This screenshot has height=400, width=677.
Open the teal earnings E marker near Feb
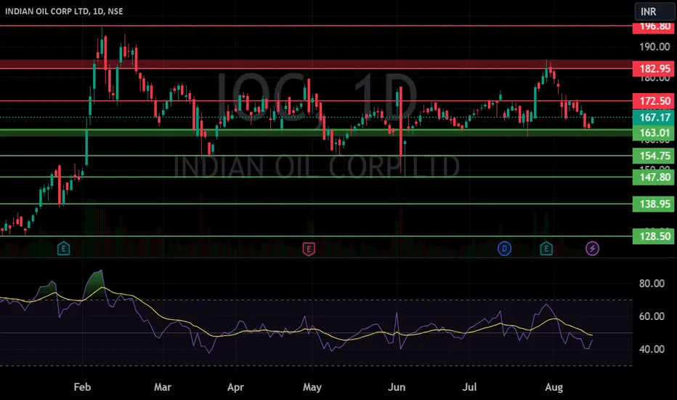[63, 249]
